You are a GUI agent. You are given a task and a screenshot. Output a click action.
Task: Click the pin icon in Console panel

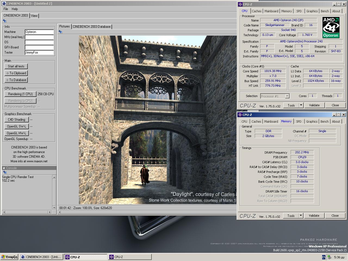pyautogui.click(x=5, y=172)
